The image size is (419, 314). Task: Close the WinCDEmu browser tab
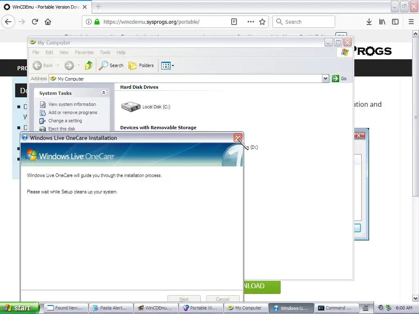click(x=84, y=7)
